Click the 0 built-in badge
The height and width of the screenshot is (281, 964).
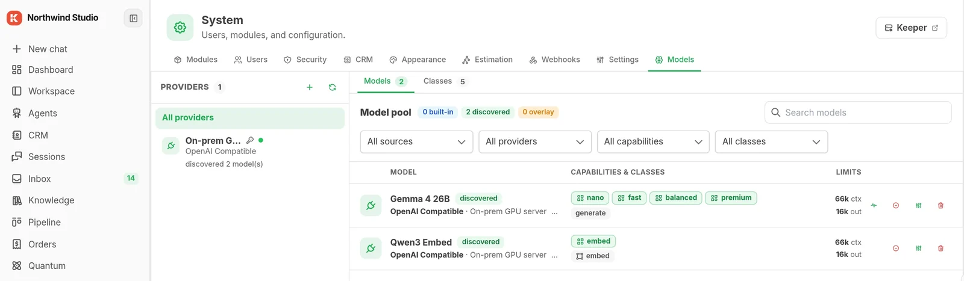click(x=438, y=112)
